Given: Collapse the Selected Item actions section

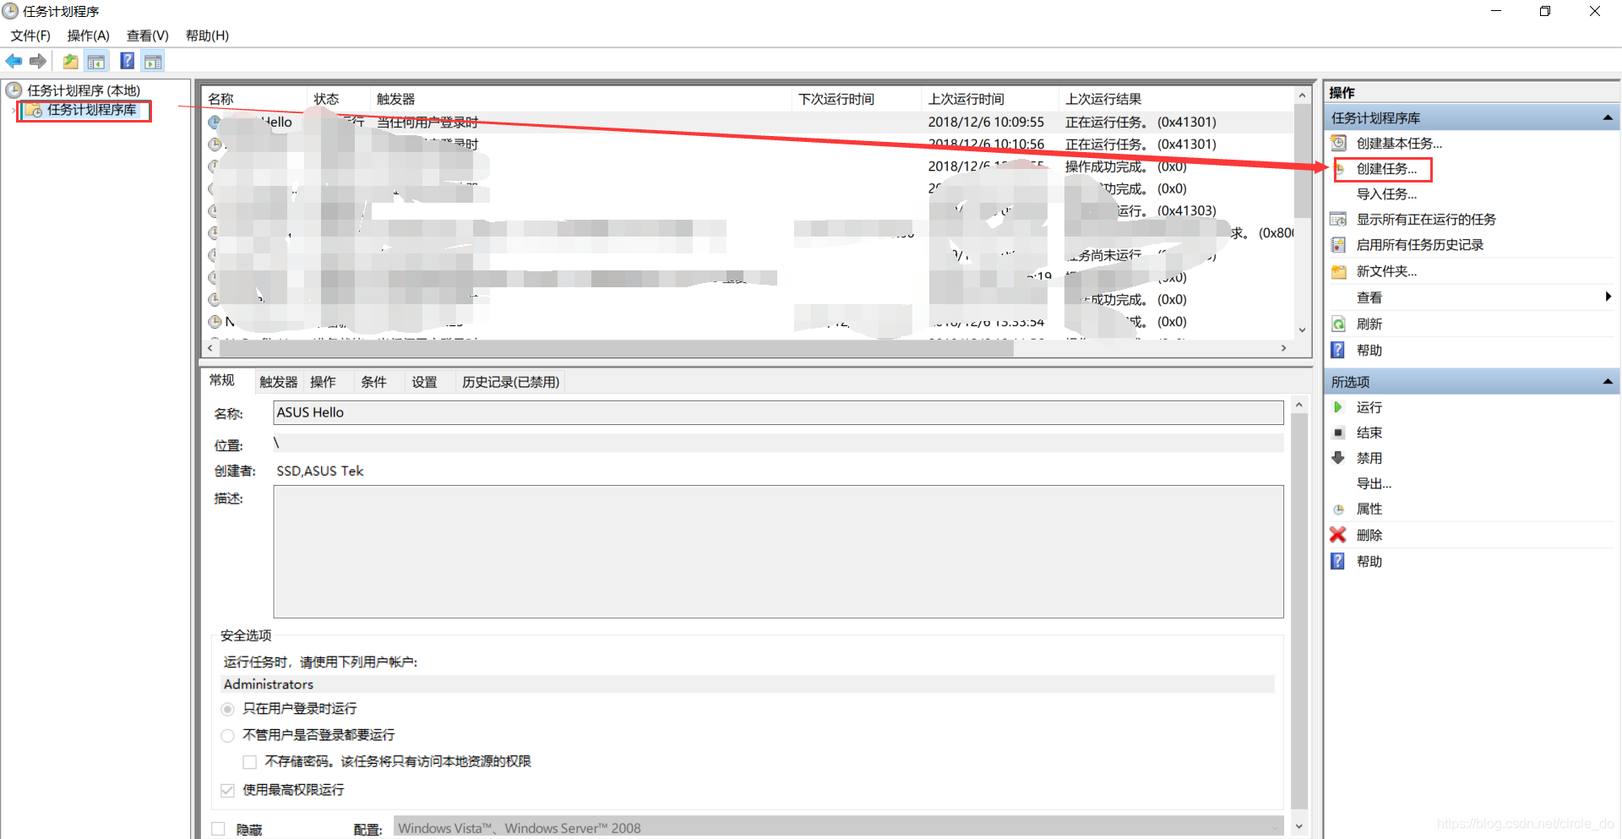Looking at the screenshot, I should coord(1608,382).
